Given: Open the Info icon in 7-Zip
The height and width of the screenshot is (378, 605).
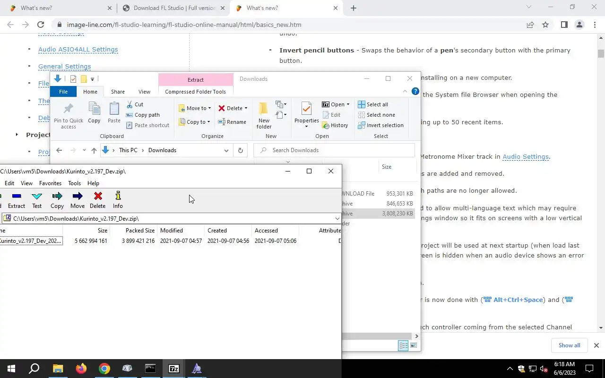Looking at the screenshot, I should tap(118, 200).
